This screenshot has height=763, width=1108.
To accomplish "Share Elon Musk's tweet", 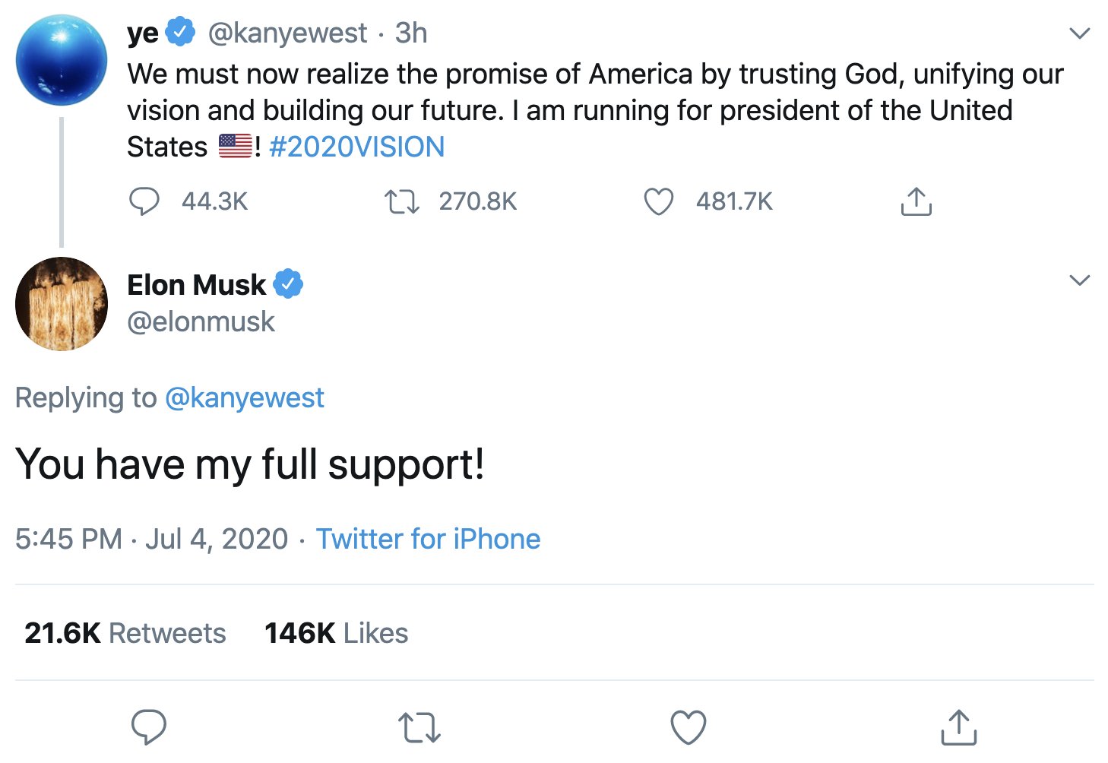I will [x=958, y=727].
